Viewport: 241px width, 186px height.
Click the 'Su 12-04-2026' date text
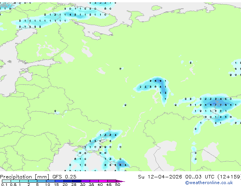tap(160, 177)
